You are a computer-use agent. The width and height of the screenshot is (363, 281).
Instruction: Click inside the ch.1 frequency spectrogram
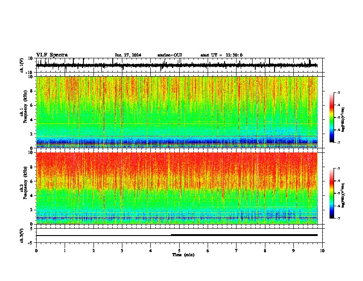(x=177, y=112)
